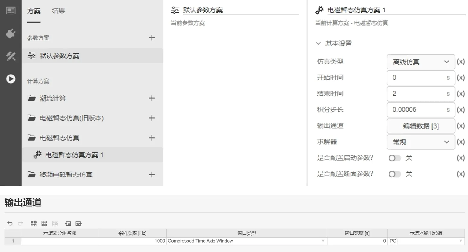The height and width of the screenshot is (252, 468).
Task: Click the 编辑数据 [3] button for 输出通道
Action: click(x=420, y=126)
